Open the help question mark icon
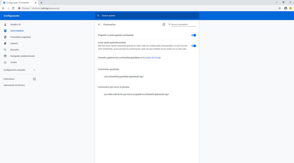The image size is (294, 163). pos(164,25)
